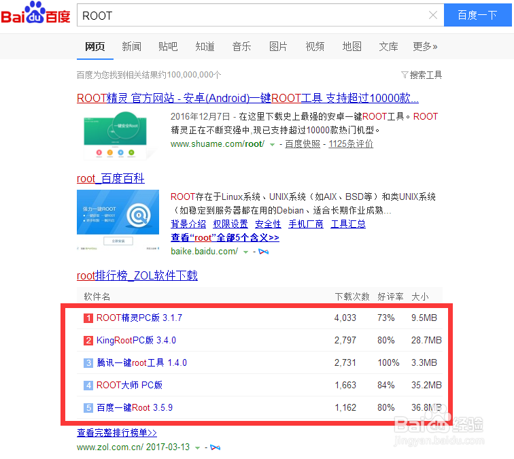Viewport: 514px width, 459px height.
Task: Click bow-tie icon after www.zol.com.cn/
Action: click(x=215, y=447)
